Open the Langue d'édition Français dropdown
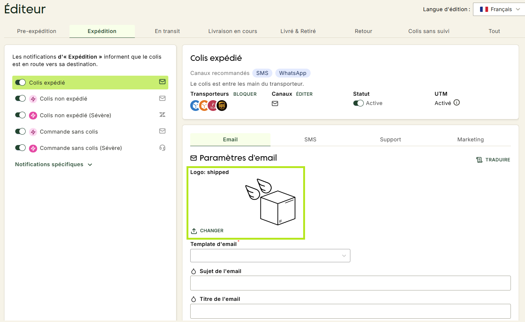Image resolution: width=525 pixels, height=322 pixels. (x=499, y=9)
